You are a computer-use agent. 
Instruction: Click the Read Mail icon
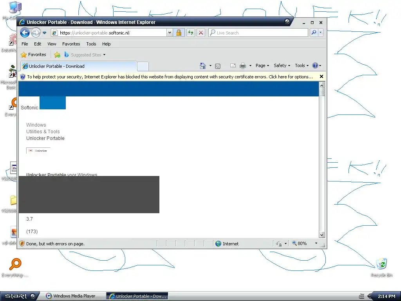(x=233, y=65)
